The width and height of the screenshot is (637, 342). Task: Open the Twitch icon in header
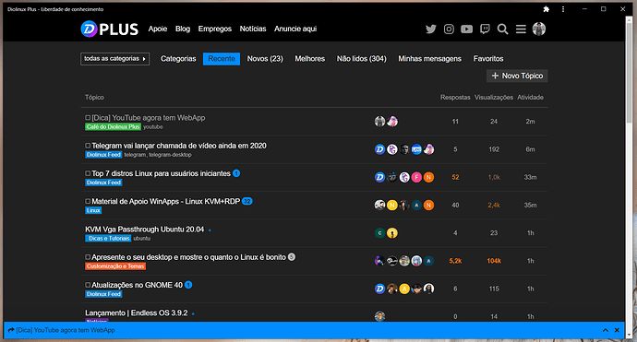[x=485, y=29]
